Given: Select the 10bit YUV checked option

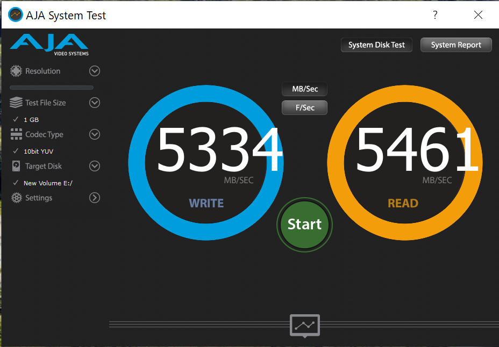Looking at the screenshot, I should pos(33,151).
